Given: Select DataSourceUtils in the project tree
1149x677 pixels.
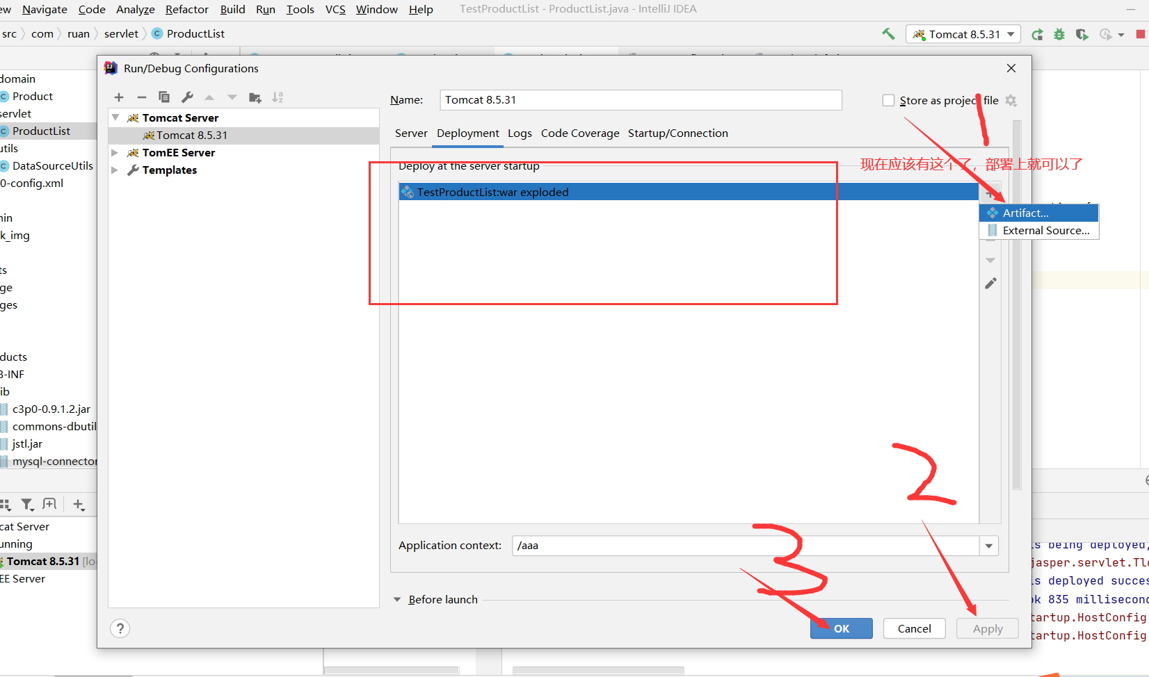Looking at the screenshot, I should tap(53, 165).
